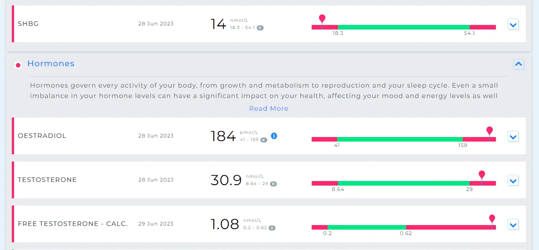Click the R badge under SHBG range
539x250 pixels.
(260, 28)
